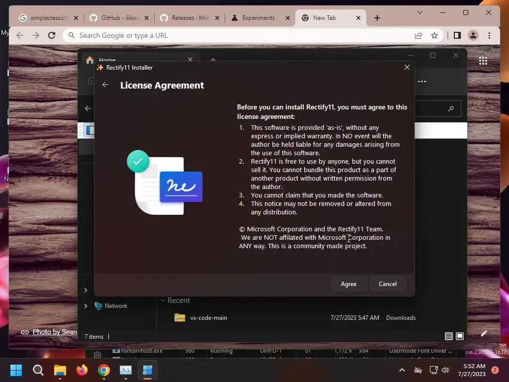Viewport: 509px width, 382px height.
Task: Click Agree in Rectify11 license dialog
Action: (348, 284)
